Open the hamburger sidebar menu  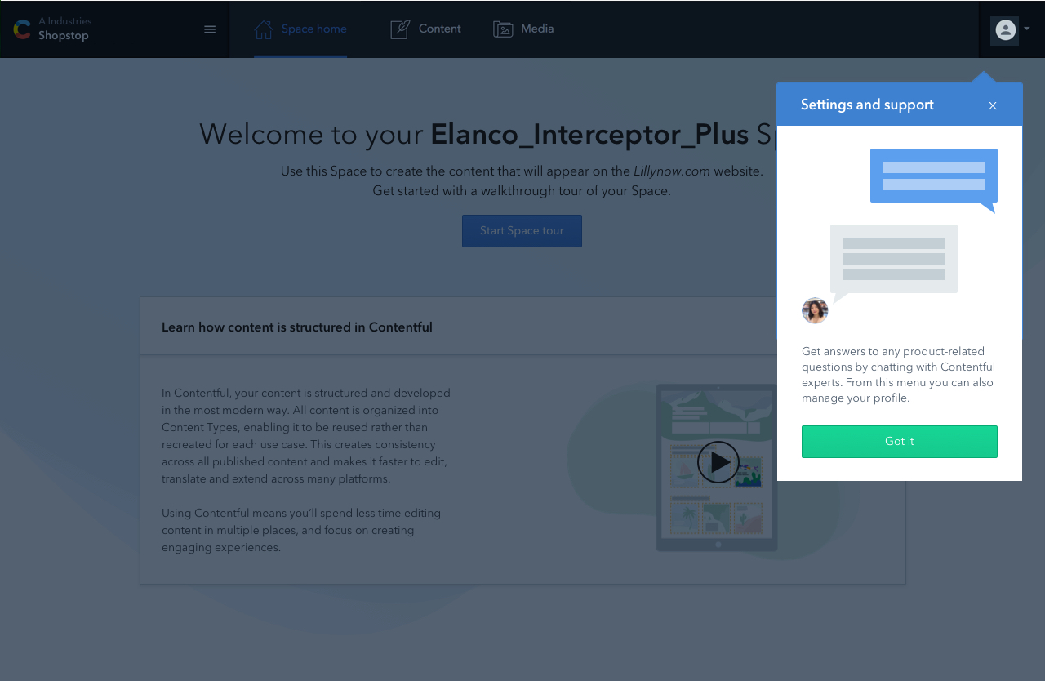[210, 29]
